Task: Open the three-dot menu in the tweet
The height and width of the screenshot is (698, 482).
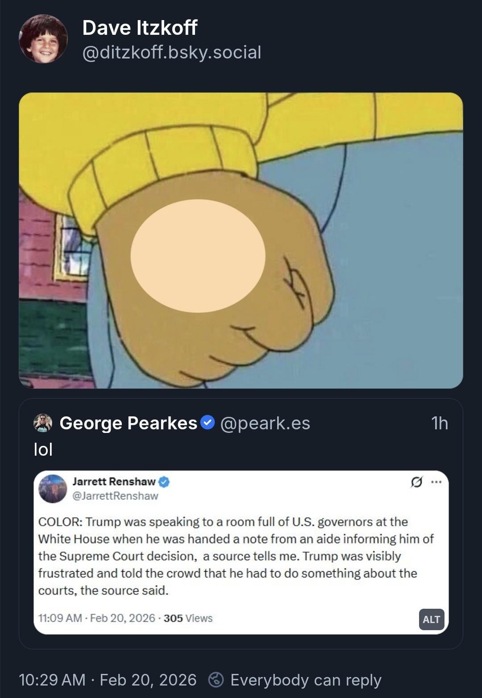Action: coord(436,482)
